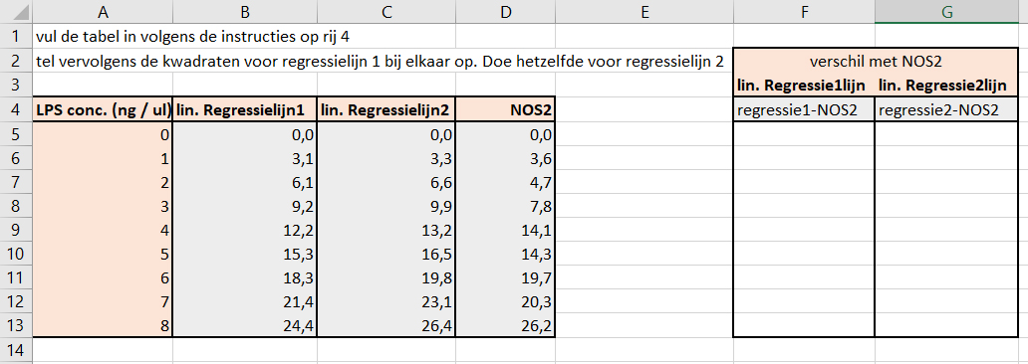Screen dimensions: 1028x364
Task: Select the 'lin. Regressielijn2' header in column C
Action: (386, 110)
